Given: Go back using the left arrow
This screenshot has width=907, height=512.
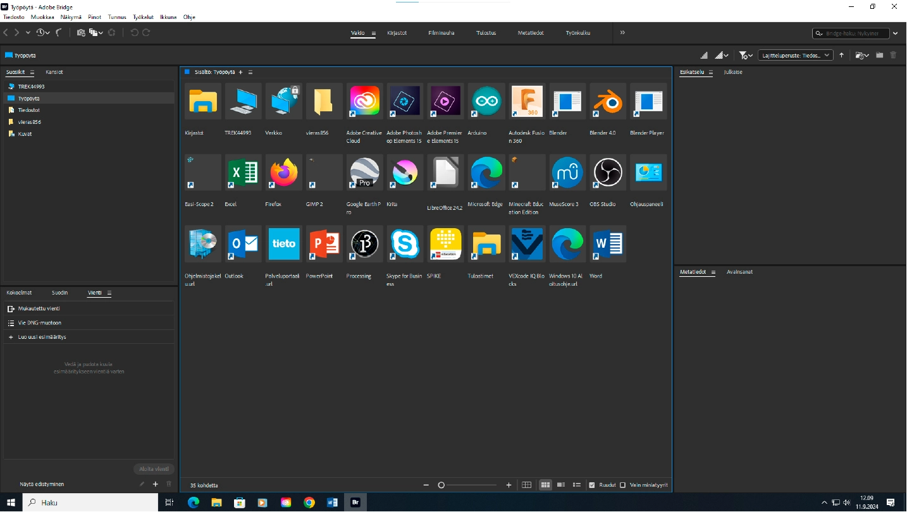Looking at the screenshot, I should (6, 32).
